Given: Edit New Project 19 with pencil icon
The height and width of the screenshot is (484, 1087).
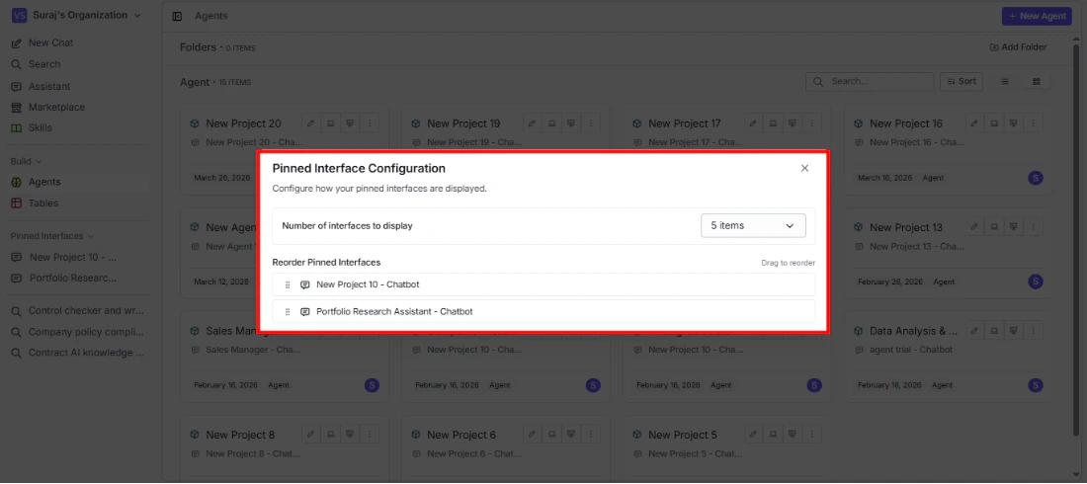Looking at the screenshot, I should click(x=532, y=123).
